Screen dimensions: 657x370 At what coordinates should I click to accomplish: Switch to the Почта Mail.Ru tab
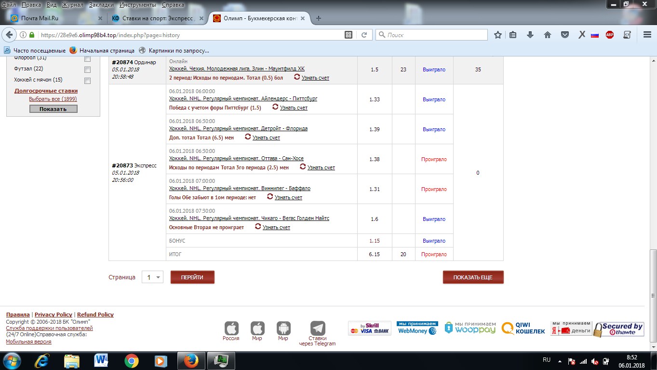[x=56, y=18]
